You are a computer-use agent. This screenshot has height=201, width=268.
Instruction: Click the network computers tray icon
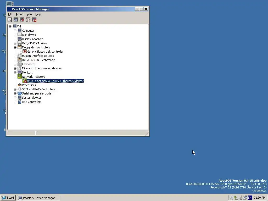click(245, 198)
